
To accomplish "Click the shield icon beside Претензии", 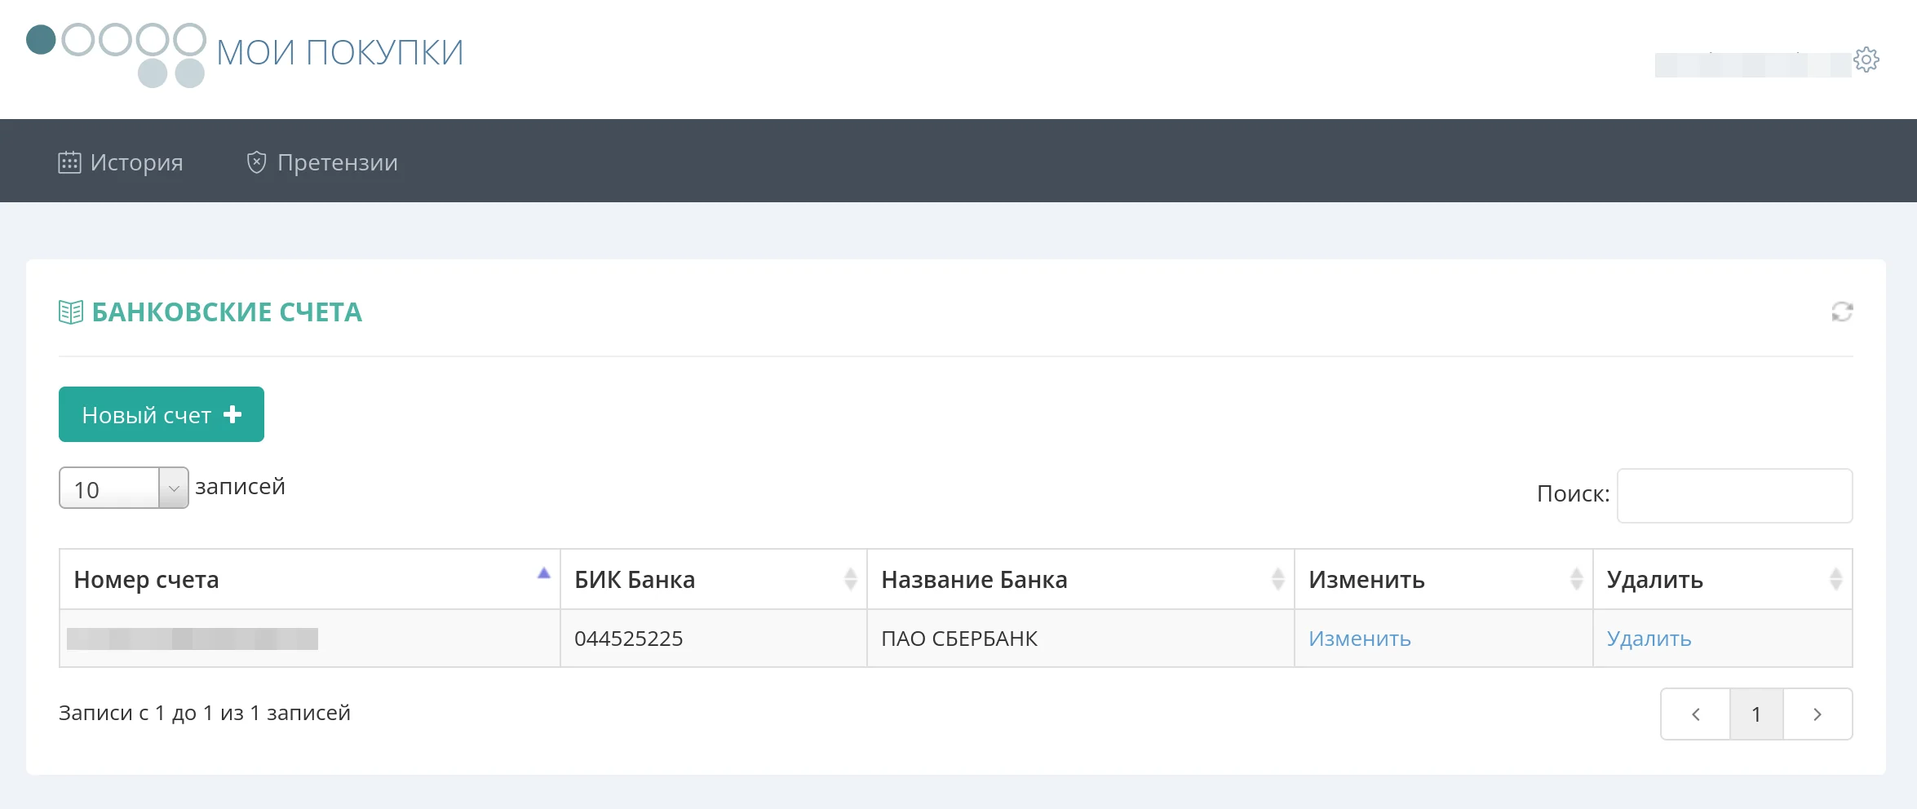I will click(256, 162).
